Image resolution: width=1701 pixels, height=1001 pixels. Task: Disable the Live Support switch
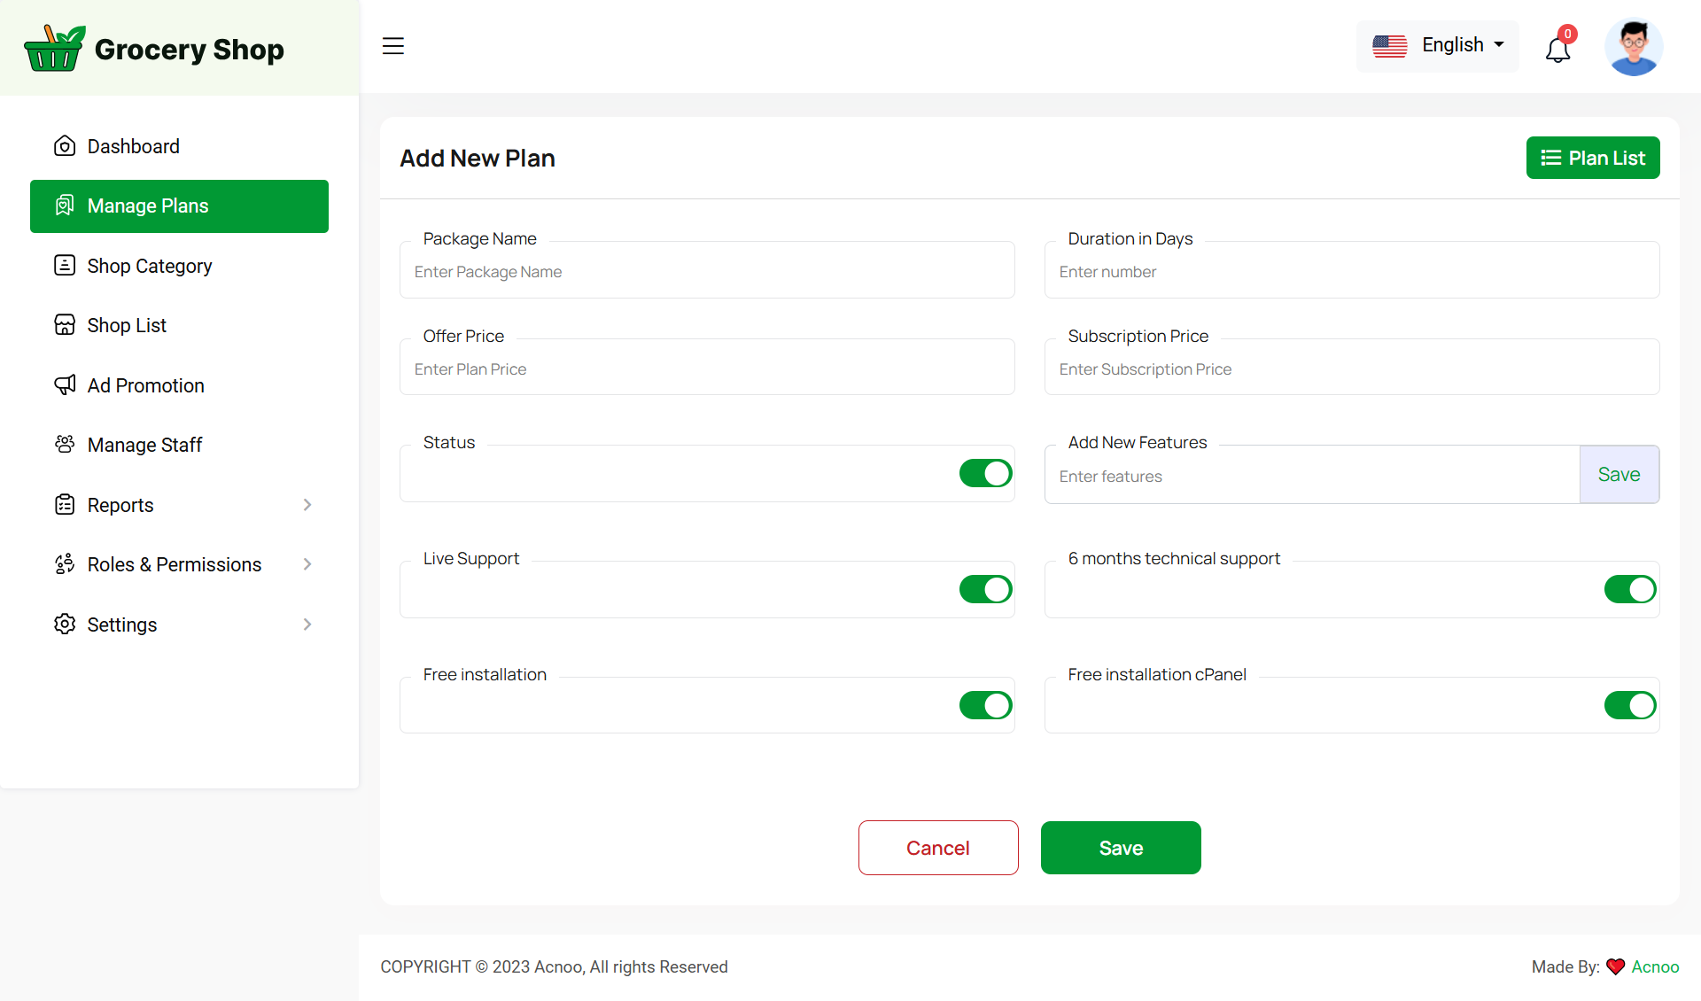pos(985,590)
